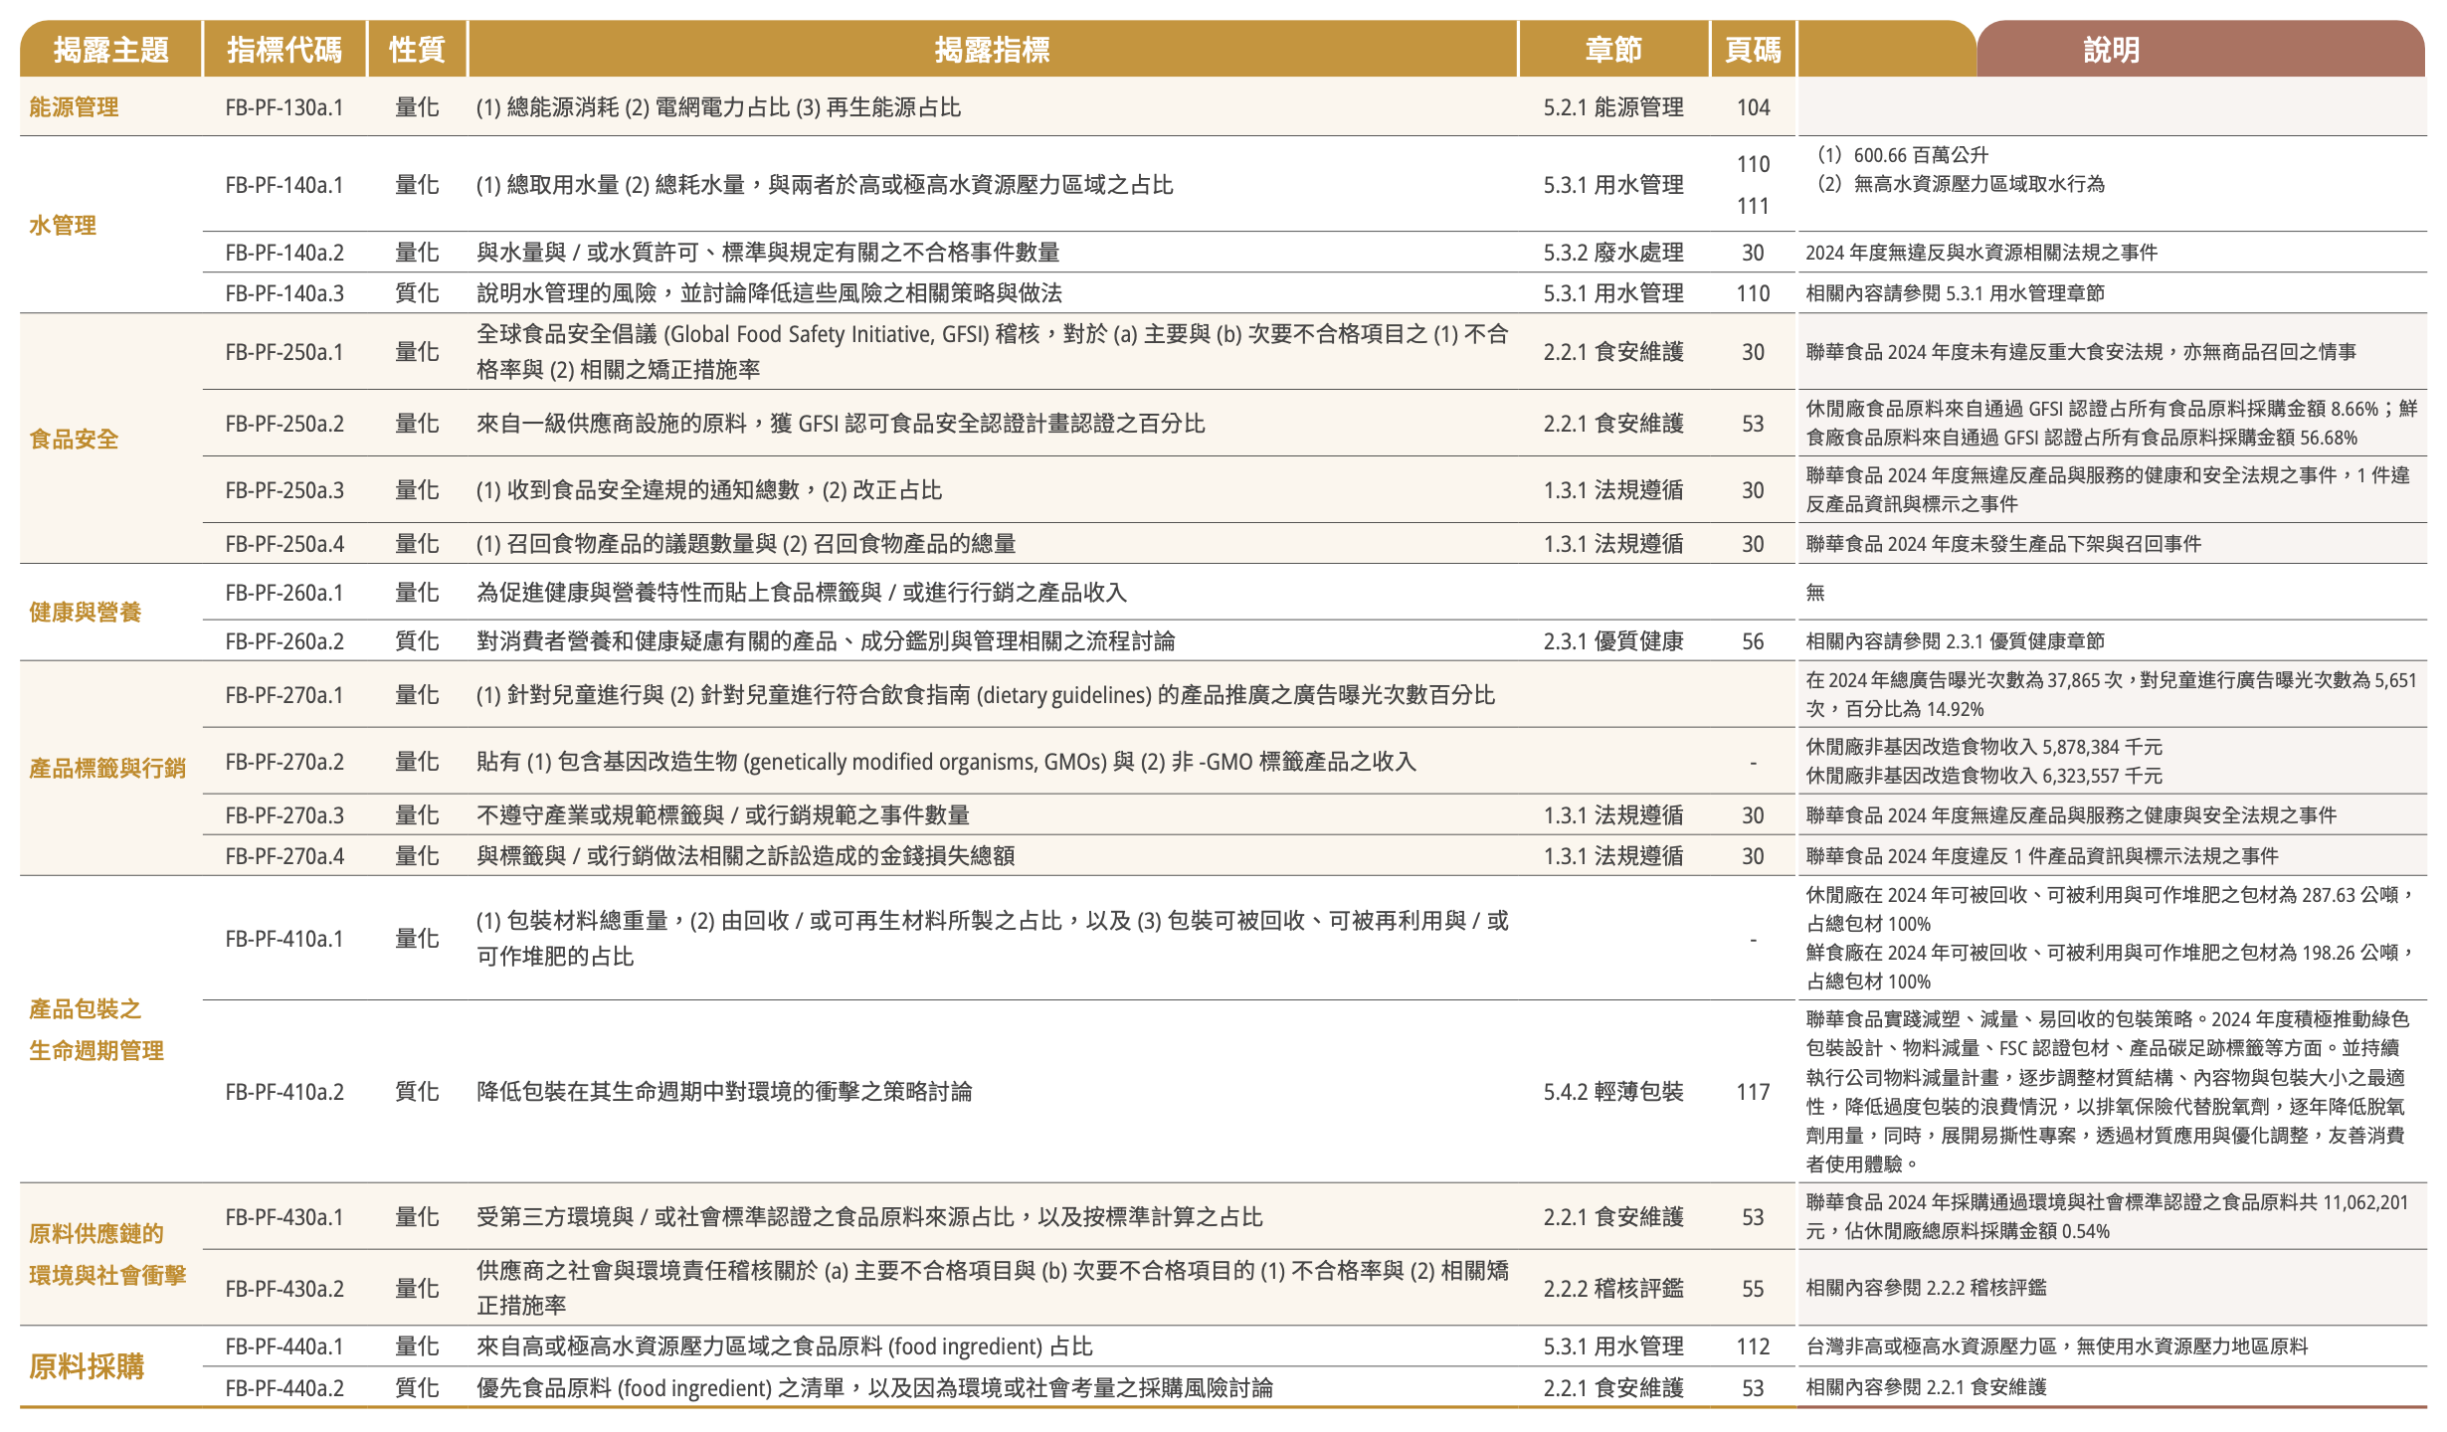Click indicator code FB-PF-250a.2
The image size is (2447, 1432).
(x=283, y=424)
